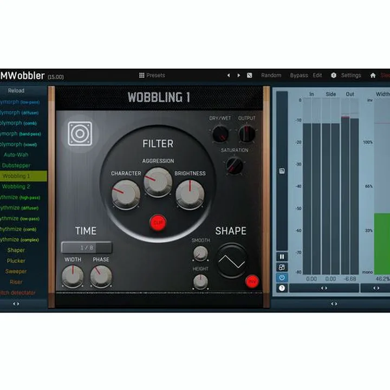Click the In meter label
390x390 pixels.
tap(311, 94)
